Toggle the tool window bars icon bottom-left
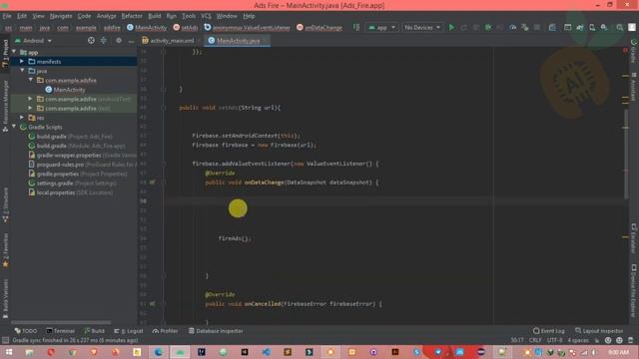This screenshot has height=359, width=639. (x=5, y=340)
